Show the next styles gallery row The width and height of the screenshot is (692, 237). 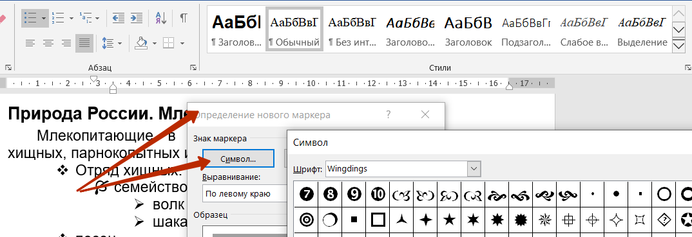click(x=678, y=30)
